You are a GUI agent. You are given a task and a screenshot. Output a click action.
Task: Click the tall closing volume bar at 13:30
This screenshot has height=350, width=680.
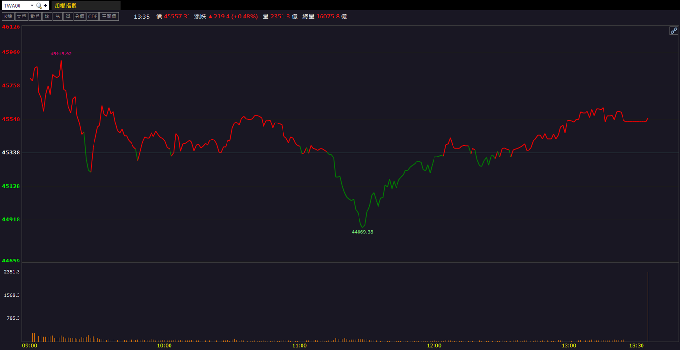tap(648, 307)
